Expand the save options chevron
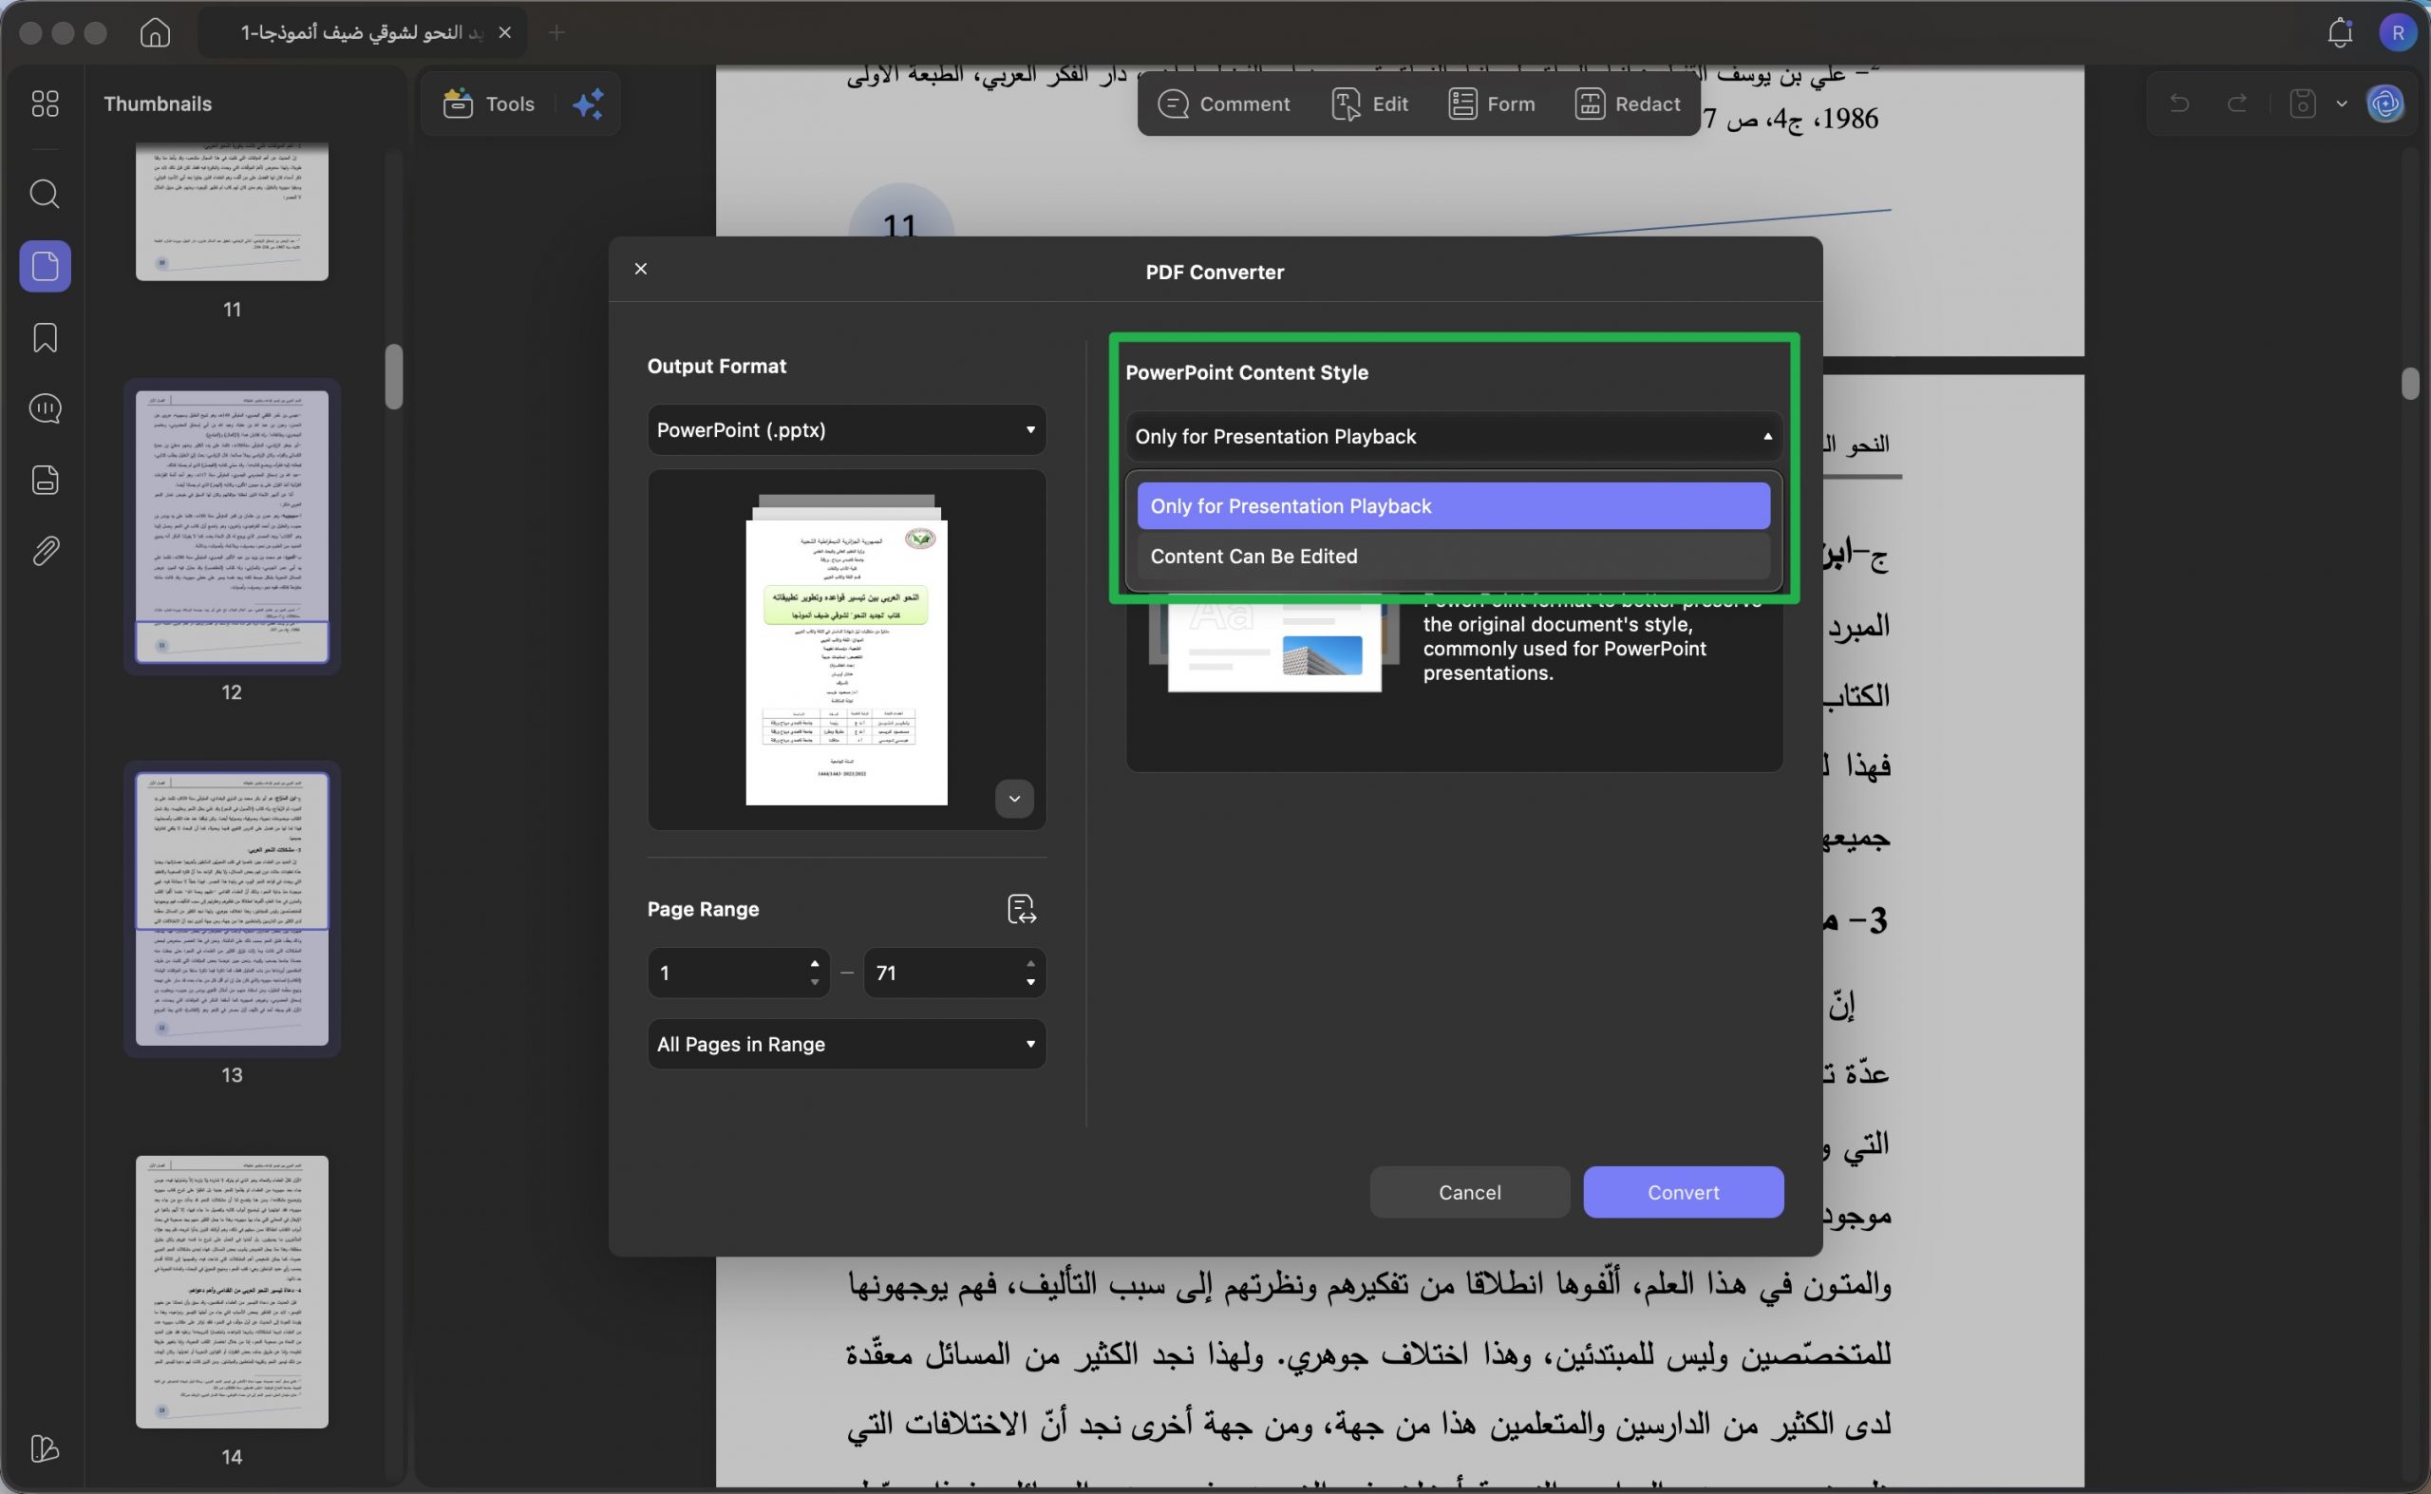This screenshot has height=1494, width=2431. pos(2341,104)
